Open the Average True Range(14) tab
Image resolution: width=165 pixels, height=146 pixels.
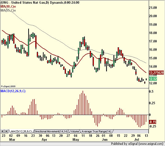(96, 132)
